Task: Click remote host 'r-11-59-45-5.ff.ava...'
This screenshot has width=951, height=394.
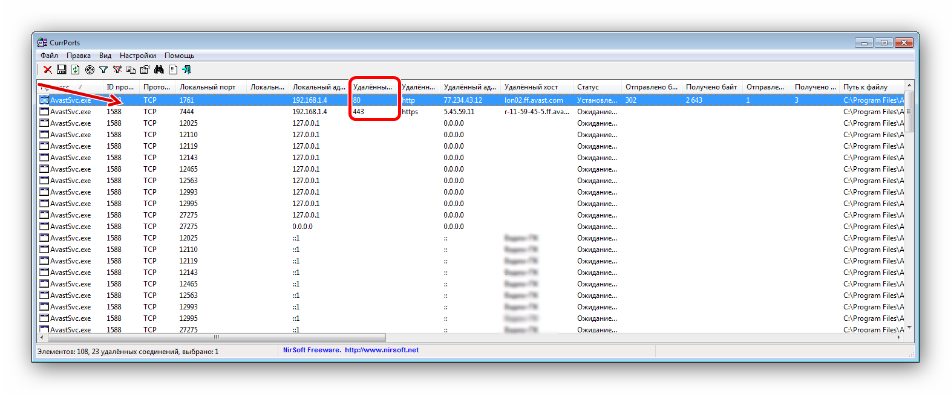Action: 537,112
